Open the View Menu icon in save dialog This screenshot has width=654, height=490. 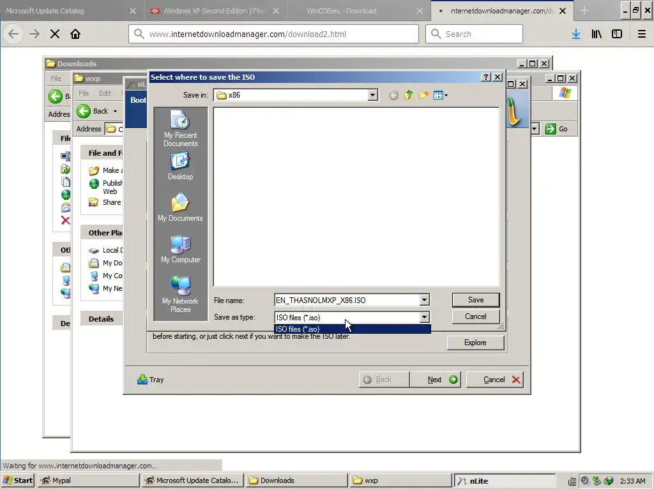point(441,96)
